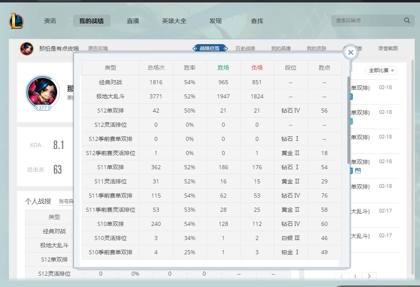
Task: Switch to 直播 live stream menu
Action: 133,21
